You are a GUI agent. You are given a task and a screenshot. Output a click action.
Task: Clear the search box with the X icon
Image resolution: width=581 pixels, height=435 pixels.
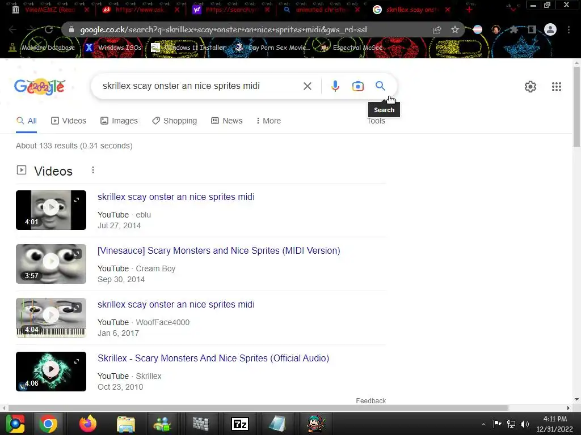click(307, 86)
